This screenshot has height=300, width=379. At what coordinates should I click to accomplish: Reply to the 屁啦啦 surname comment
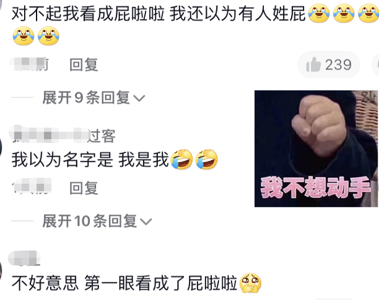84,65
